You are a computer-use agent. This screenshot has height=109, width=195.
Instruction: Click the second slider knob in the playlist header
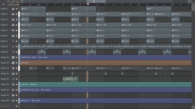click(18, 5)
